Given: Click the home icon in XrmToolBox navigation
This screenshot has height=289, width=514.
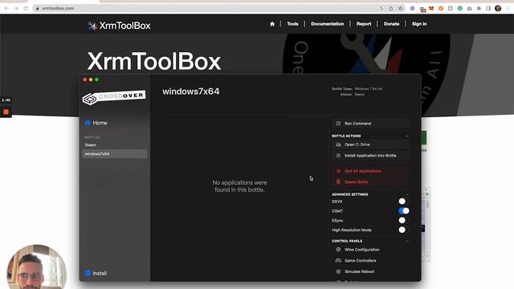Looking at the screenshot, I should [x=272, y=24].
